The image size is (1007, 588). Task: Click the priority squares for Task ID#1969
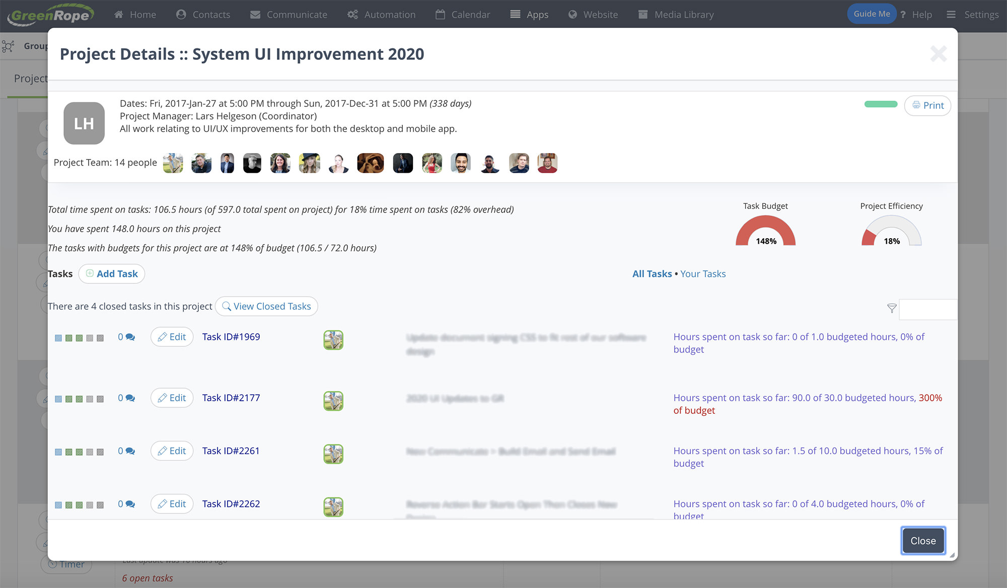[x=79, y=338]
